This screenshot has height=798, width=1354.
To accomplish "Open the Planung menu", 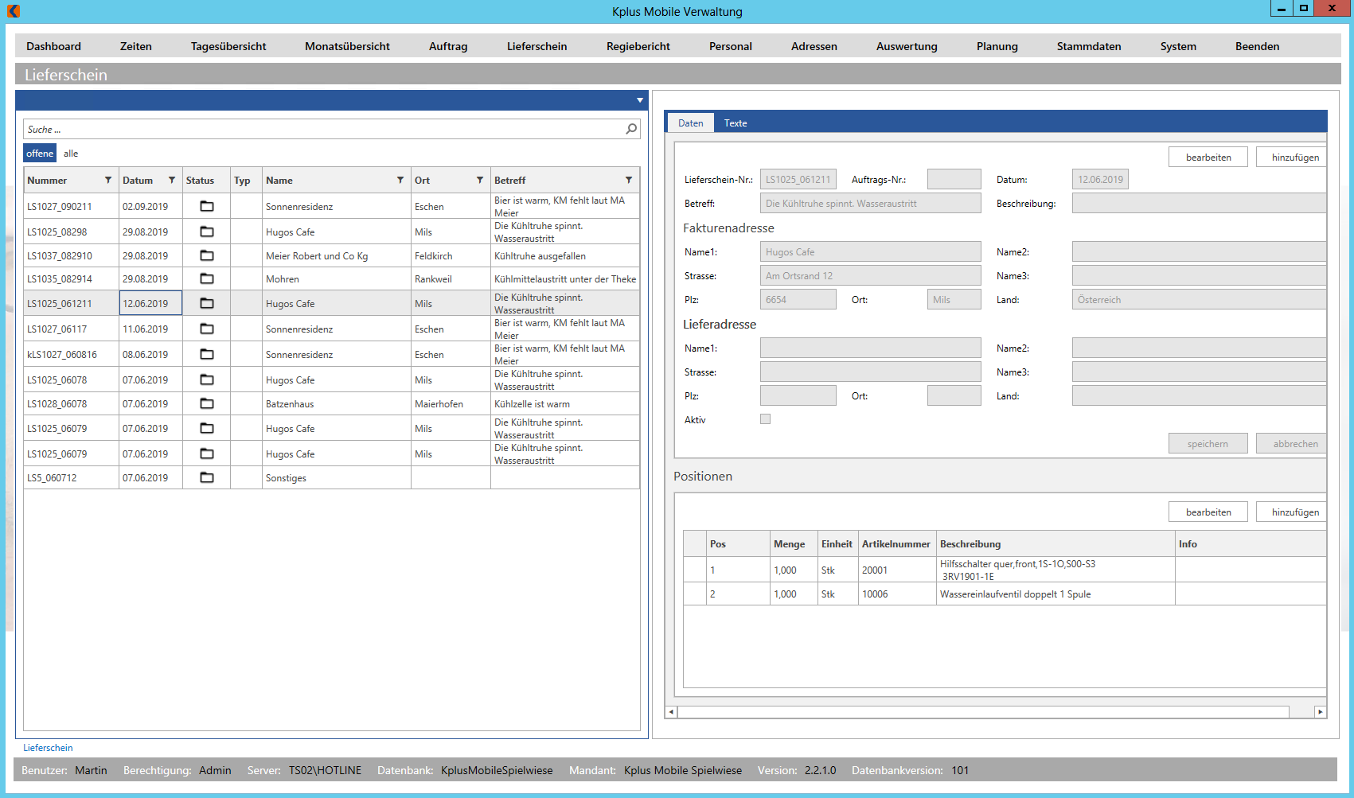I will pyautogui.click(x=997, y=46).
